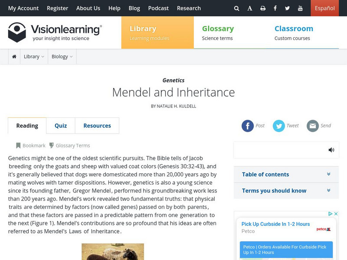Open YouTube icon in top bar
This screenshot has height=260, width=347.
(x=300, y=8)
